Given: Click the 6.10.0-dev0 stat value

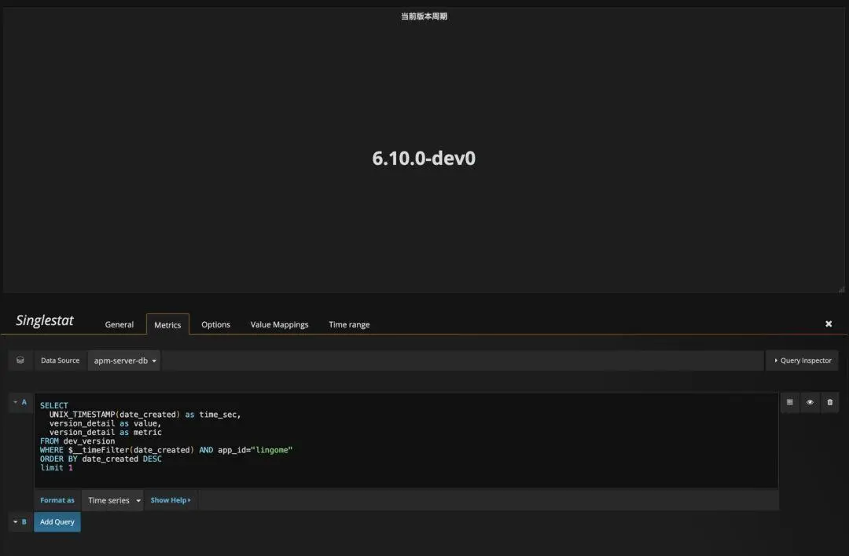Looking at the screenshot, I should [x=424, y=159].
